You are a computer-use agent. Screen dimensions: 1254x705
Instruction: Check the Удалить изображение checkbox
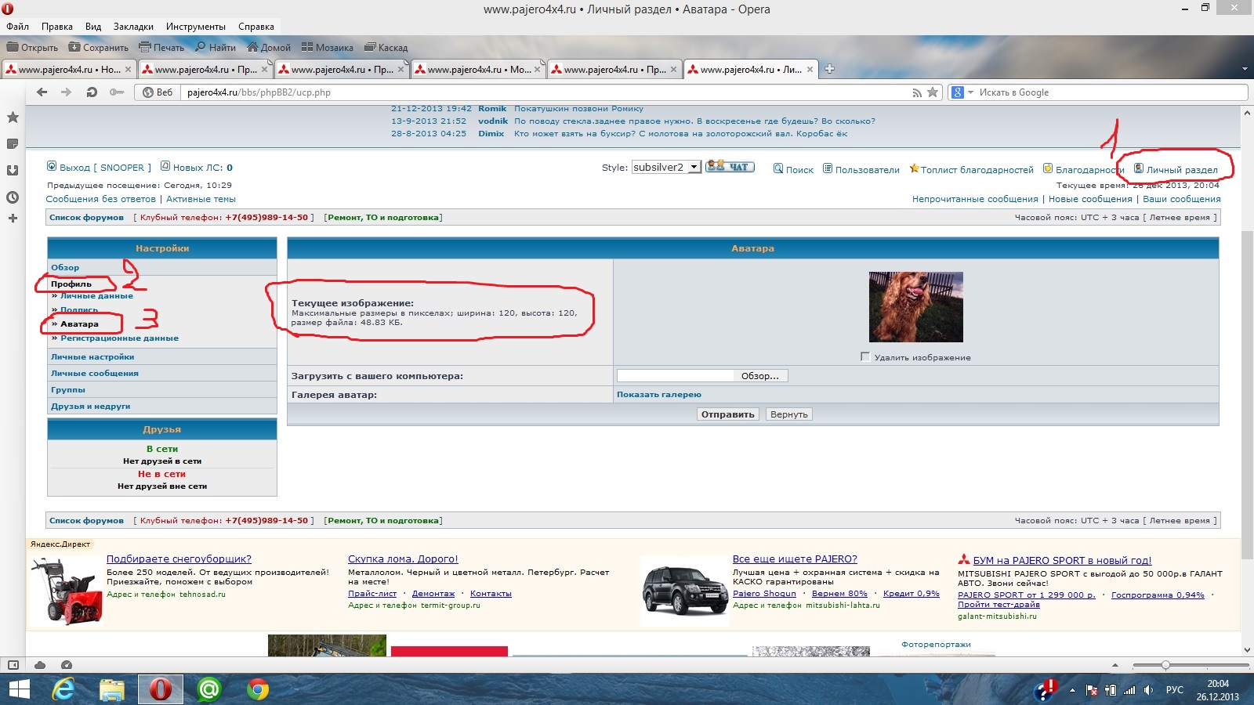[x=865, y=356]
